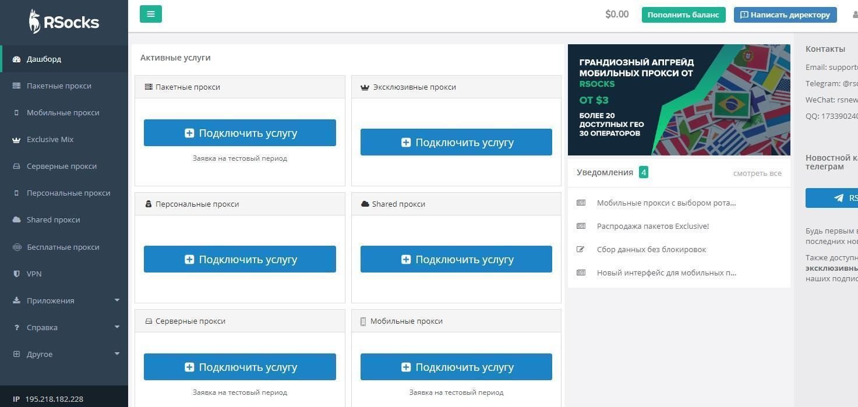Click the $0.00 balance amount
The width and height of the screenshot is (858, 407).
tap(617, 15)
